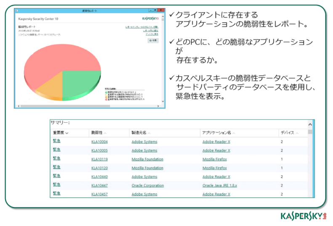333x226 pixels.
Task: Click the 緊急 link in the KLA10447 row
Action: pos(57,185)
